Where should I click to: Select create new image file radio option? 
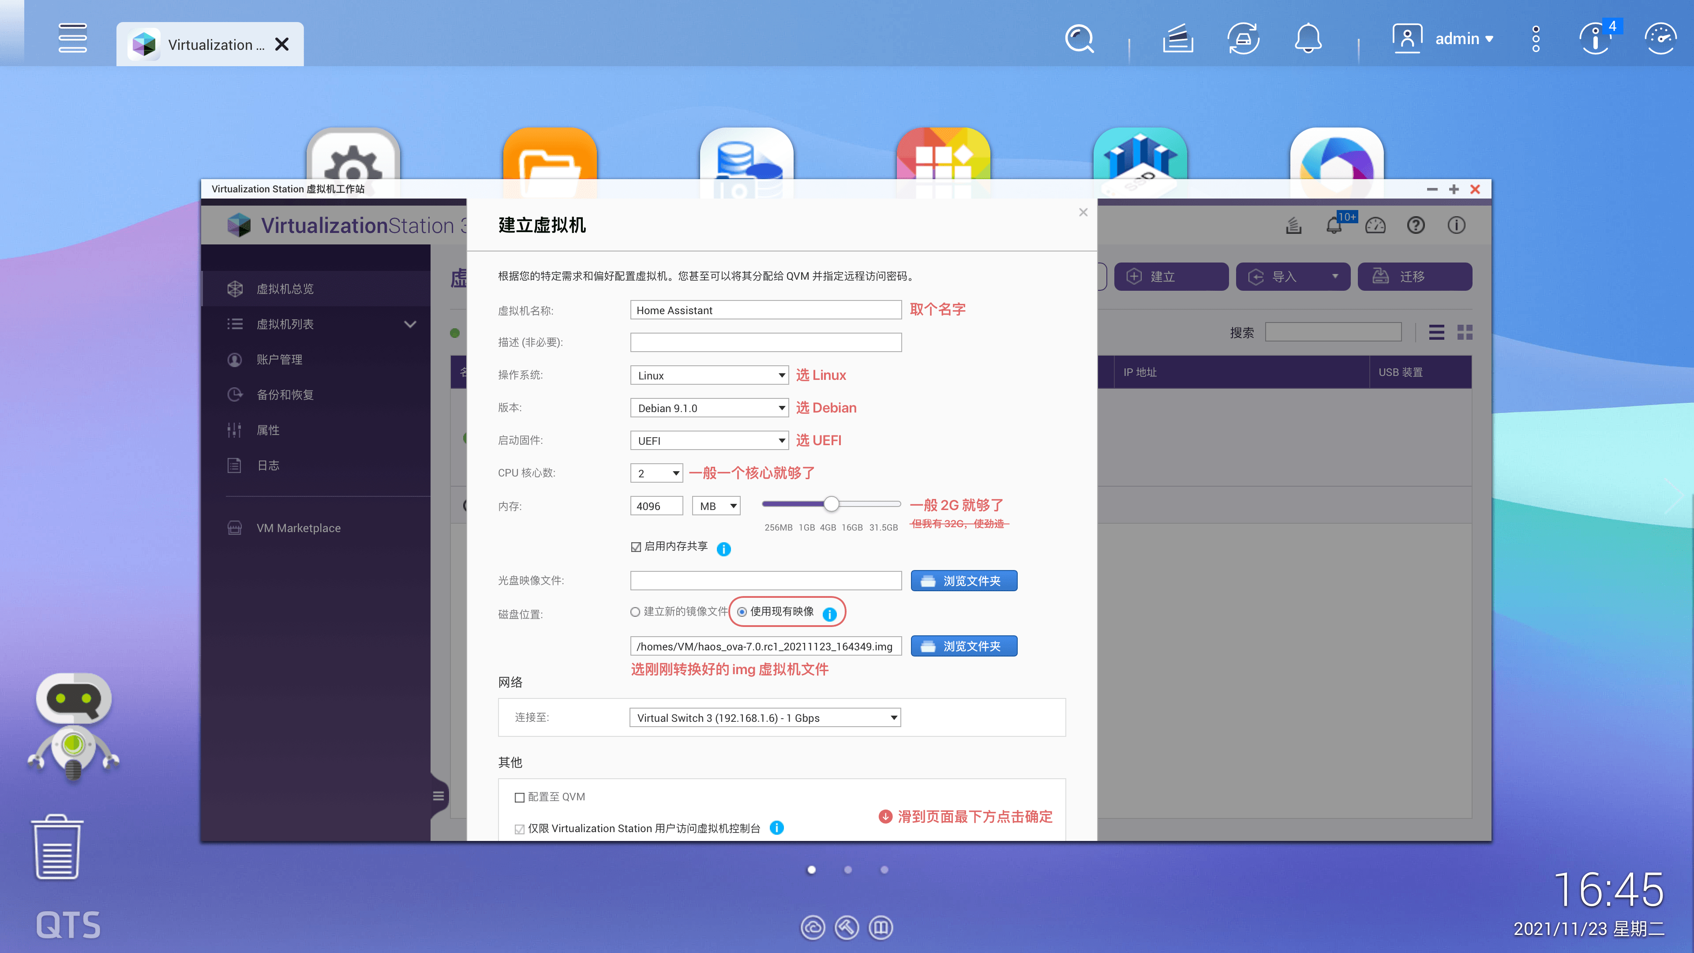click(x=635, y=612)
